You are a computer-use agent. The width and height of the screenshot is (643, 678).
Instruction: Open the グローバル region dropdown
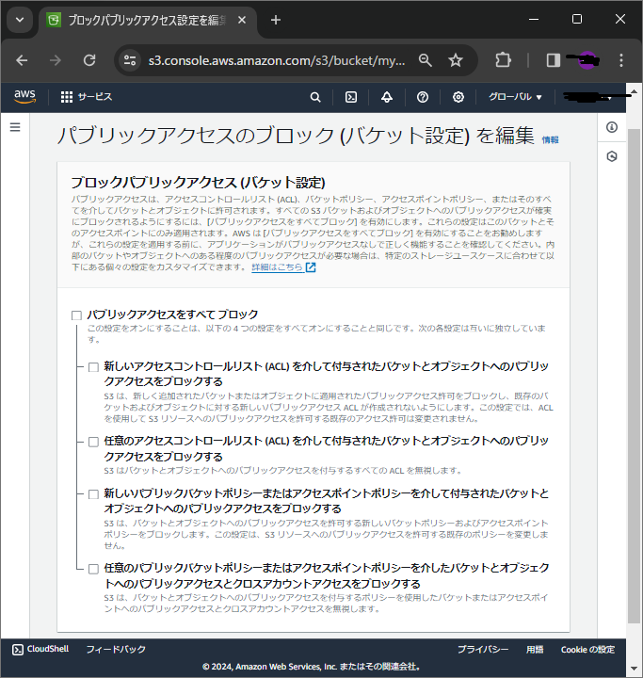tap(515, 97)
